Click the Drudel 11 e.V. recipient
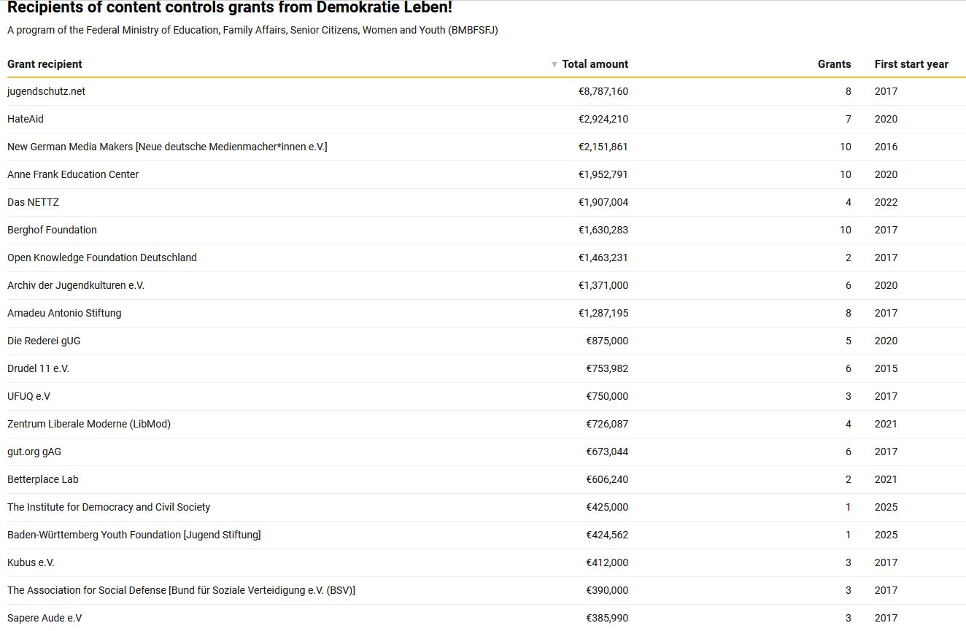The image size is (966, 631). pos(38,368)
